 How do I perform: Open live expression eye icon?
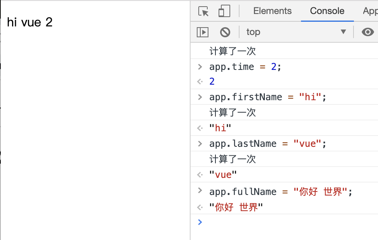[x=367, y=32]
